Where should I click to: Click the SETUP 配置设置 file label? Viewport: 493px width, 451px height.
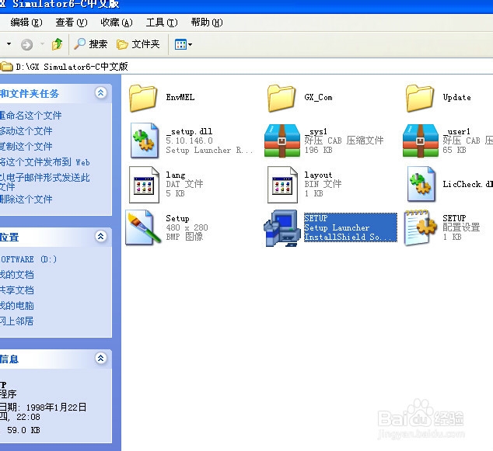pos(461,227)
